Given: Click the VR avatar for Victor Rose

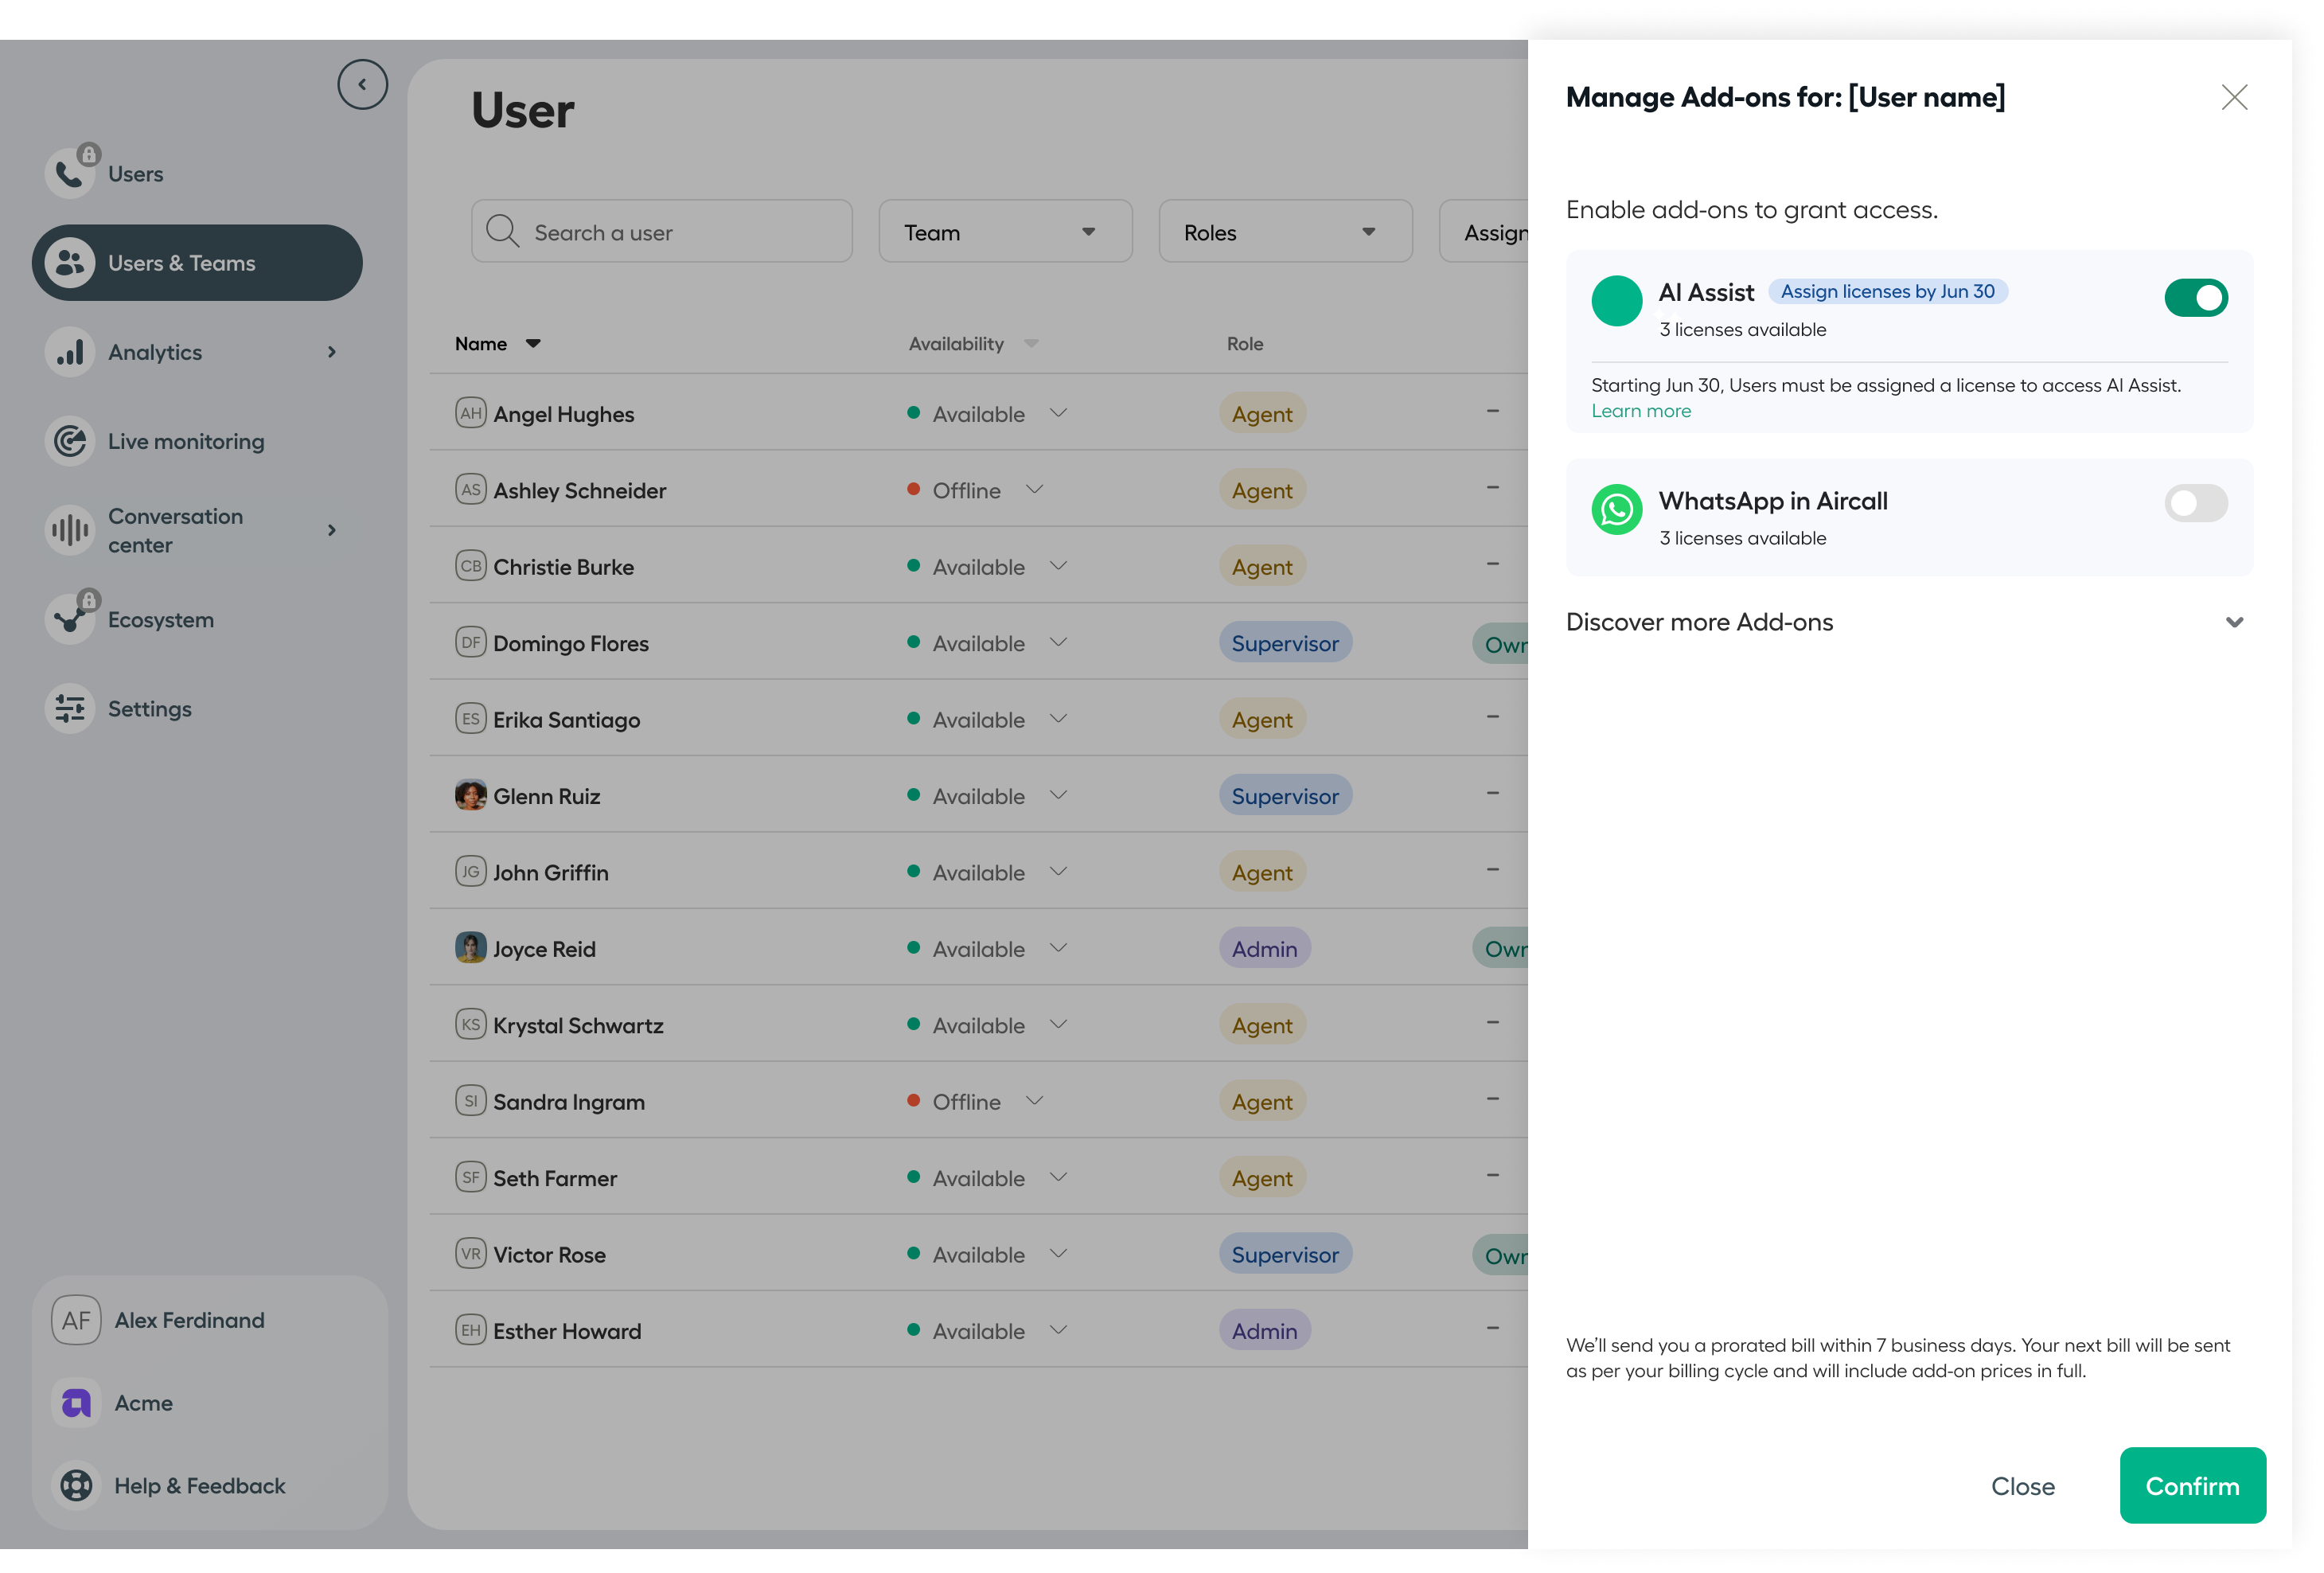Looking at the screenshot, I should (470, 1254).
